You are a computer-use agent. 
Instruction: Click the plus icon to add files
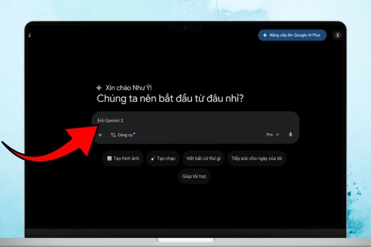pos(100,135)
